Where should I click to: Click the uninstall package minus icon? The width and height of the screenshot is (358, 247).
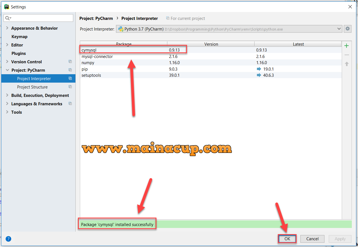[347, 55]
